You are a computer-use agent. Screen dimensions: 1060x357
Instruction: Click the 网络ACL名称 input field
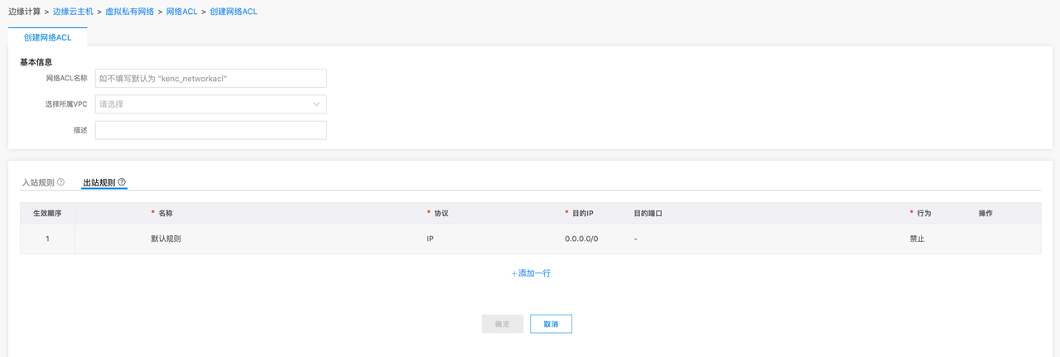[210, 78]
